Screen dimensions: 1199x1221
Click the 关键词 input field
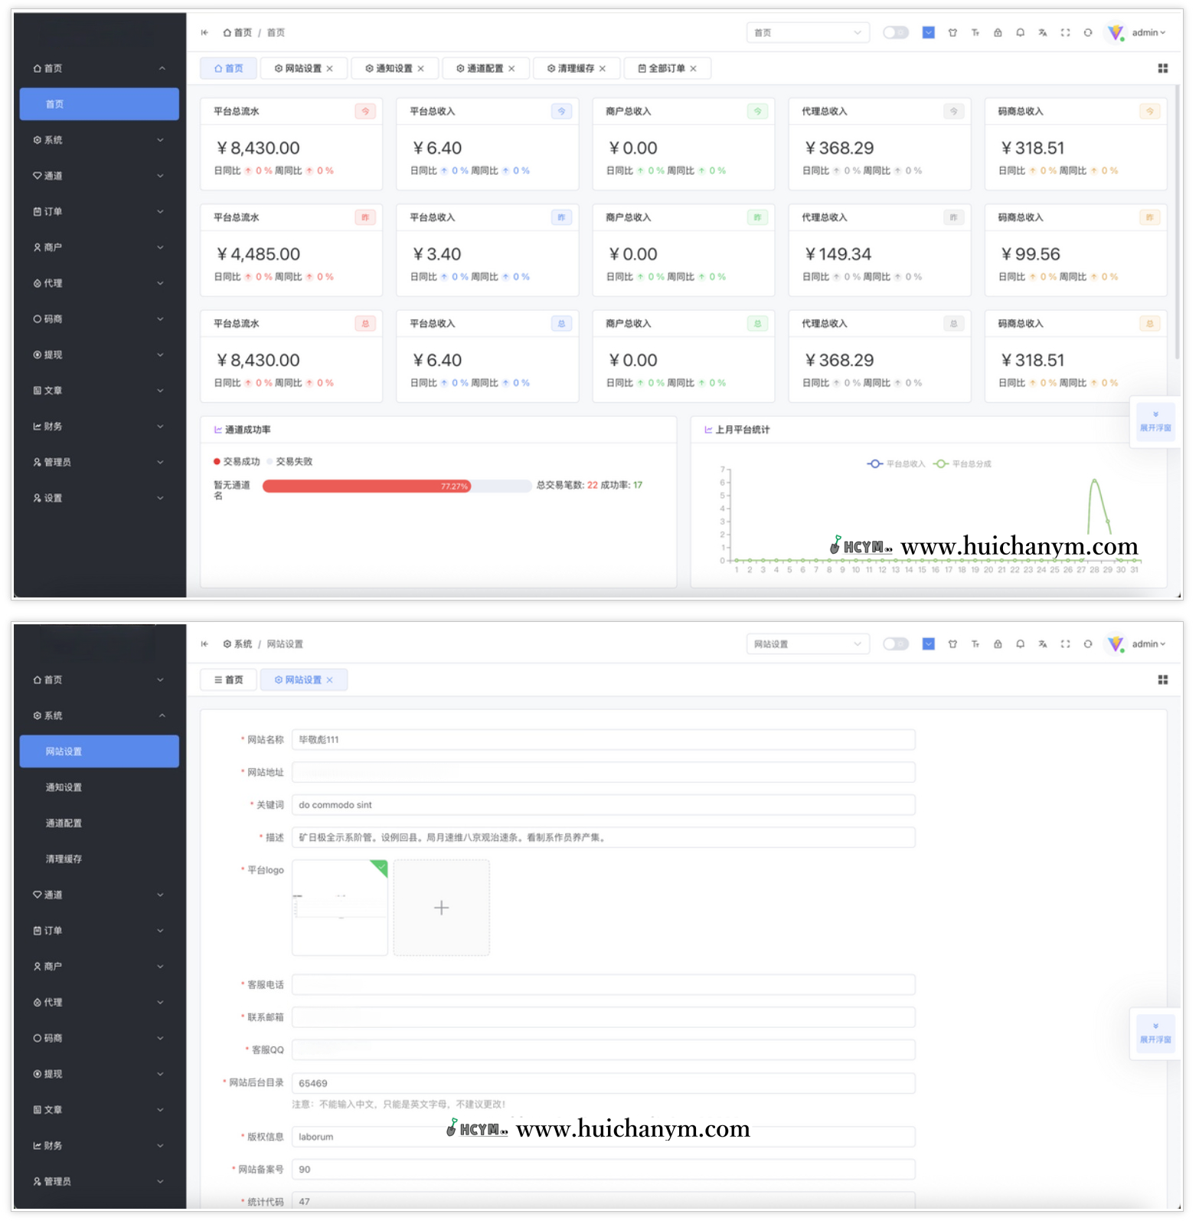(603, 805)
